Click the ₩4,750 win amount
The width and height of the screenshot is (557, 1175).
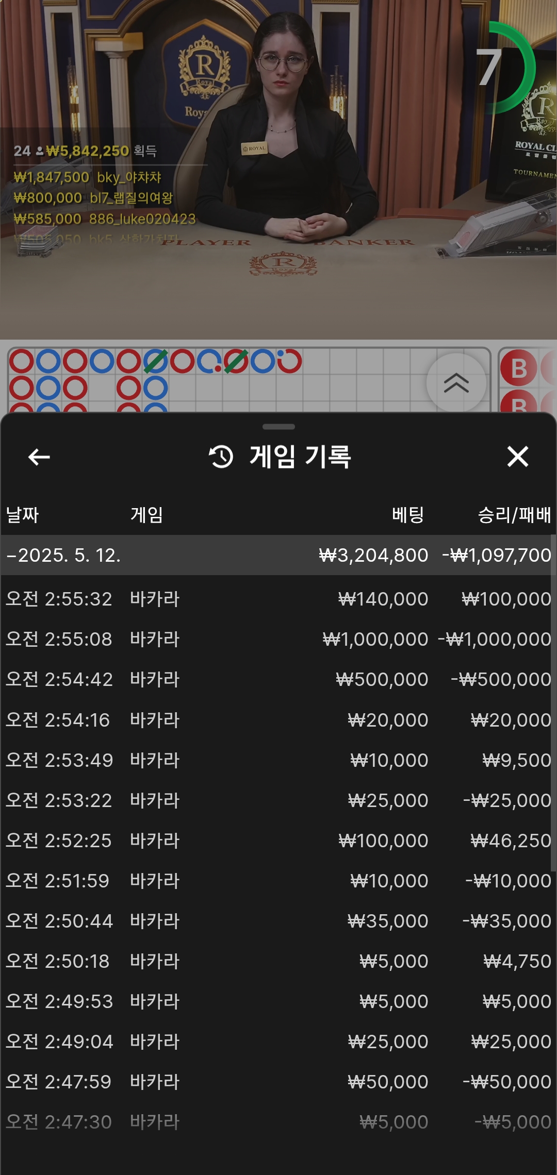[x=517, y=961]
